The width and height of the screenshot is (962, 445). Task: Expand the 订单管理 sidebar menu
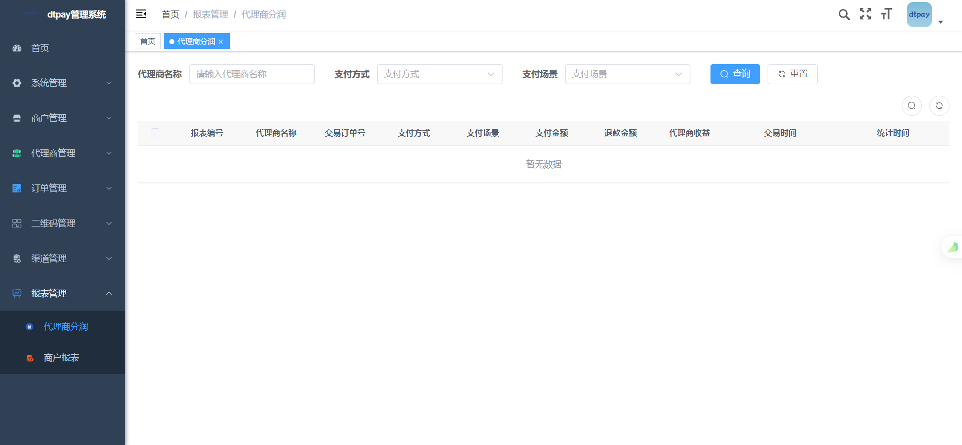pyautogui.click(x=63, y=188)
